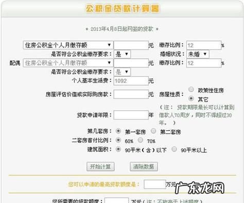Click the 2013年4月8日起网签的贷款 text

[122, 29]
